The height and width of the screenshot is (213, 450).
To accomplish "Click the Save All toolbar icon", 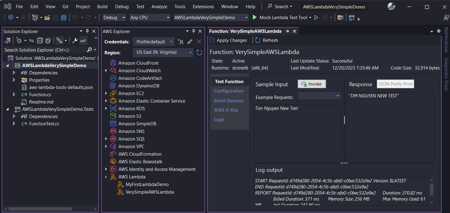I will tap(64, 18).
